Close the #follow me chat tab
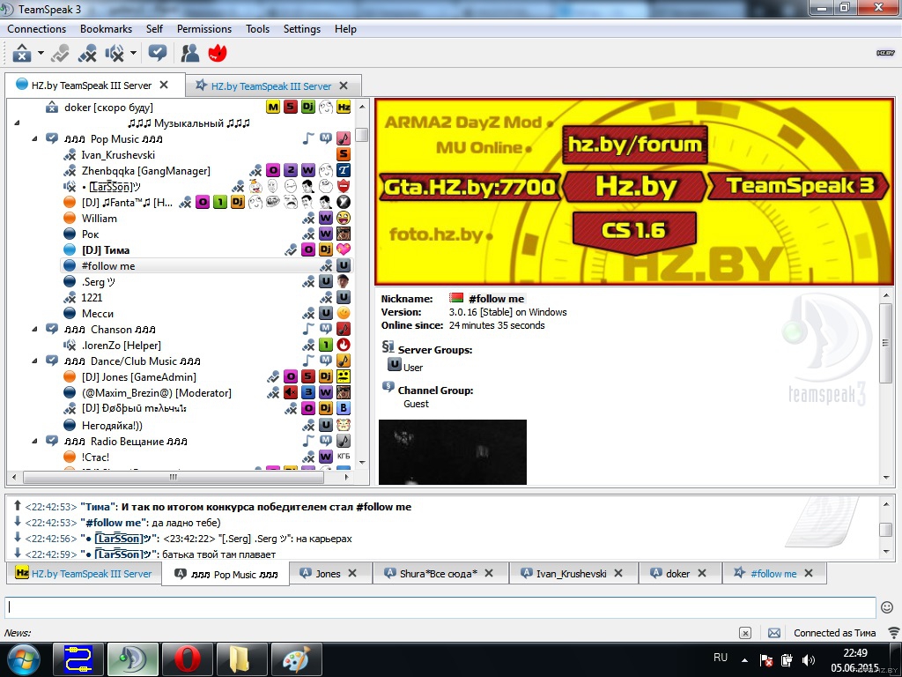 pos(809,573)
